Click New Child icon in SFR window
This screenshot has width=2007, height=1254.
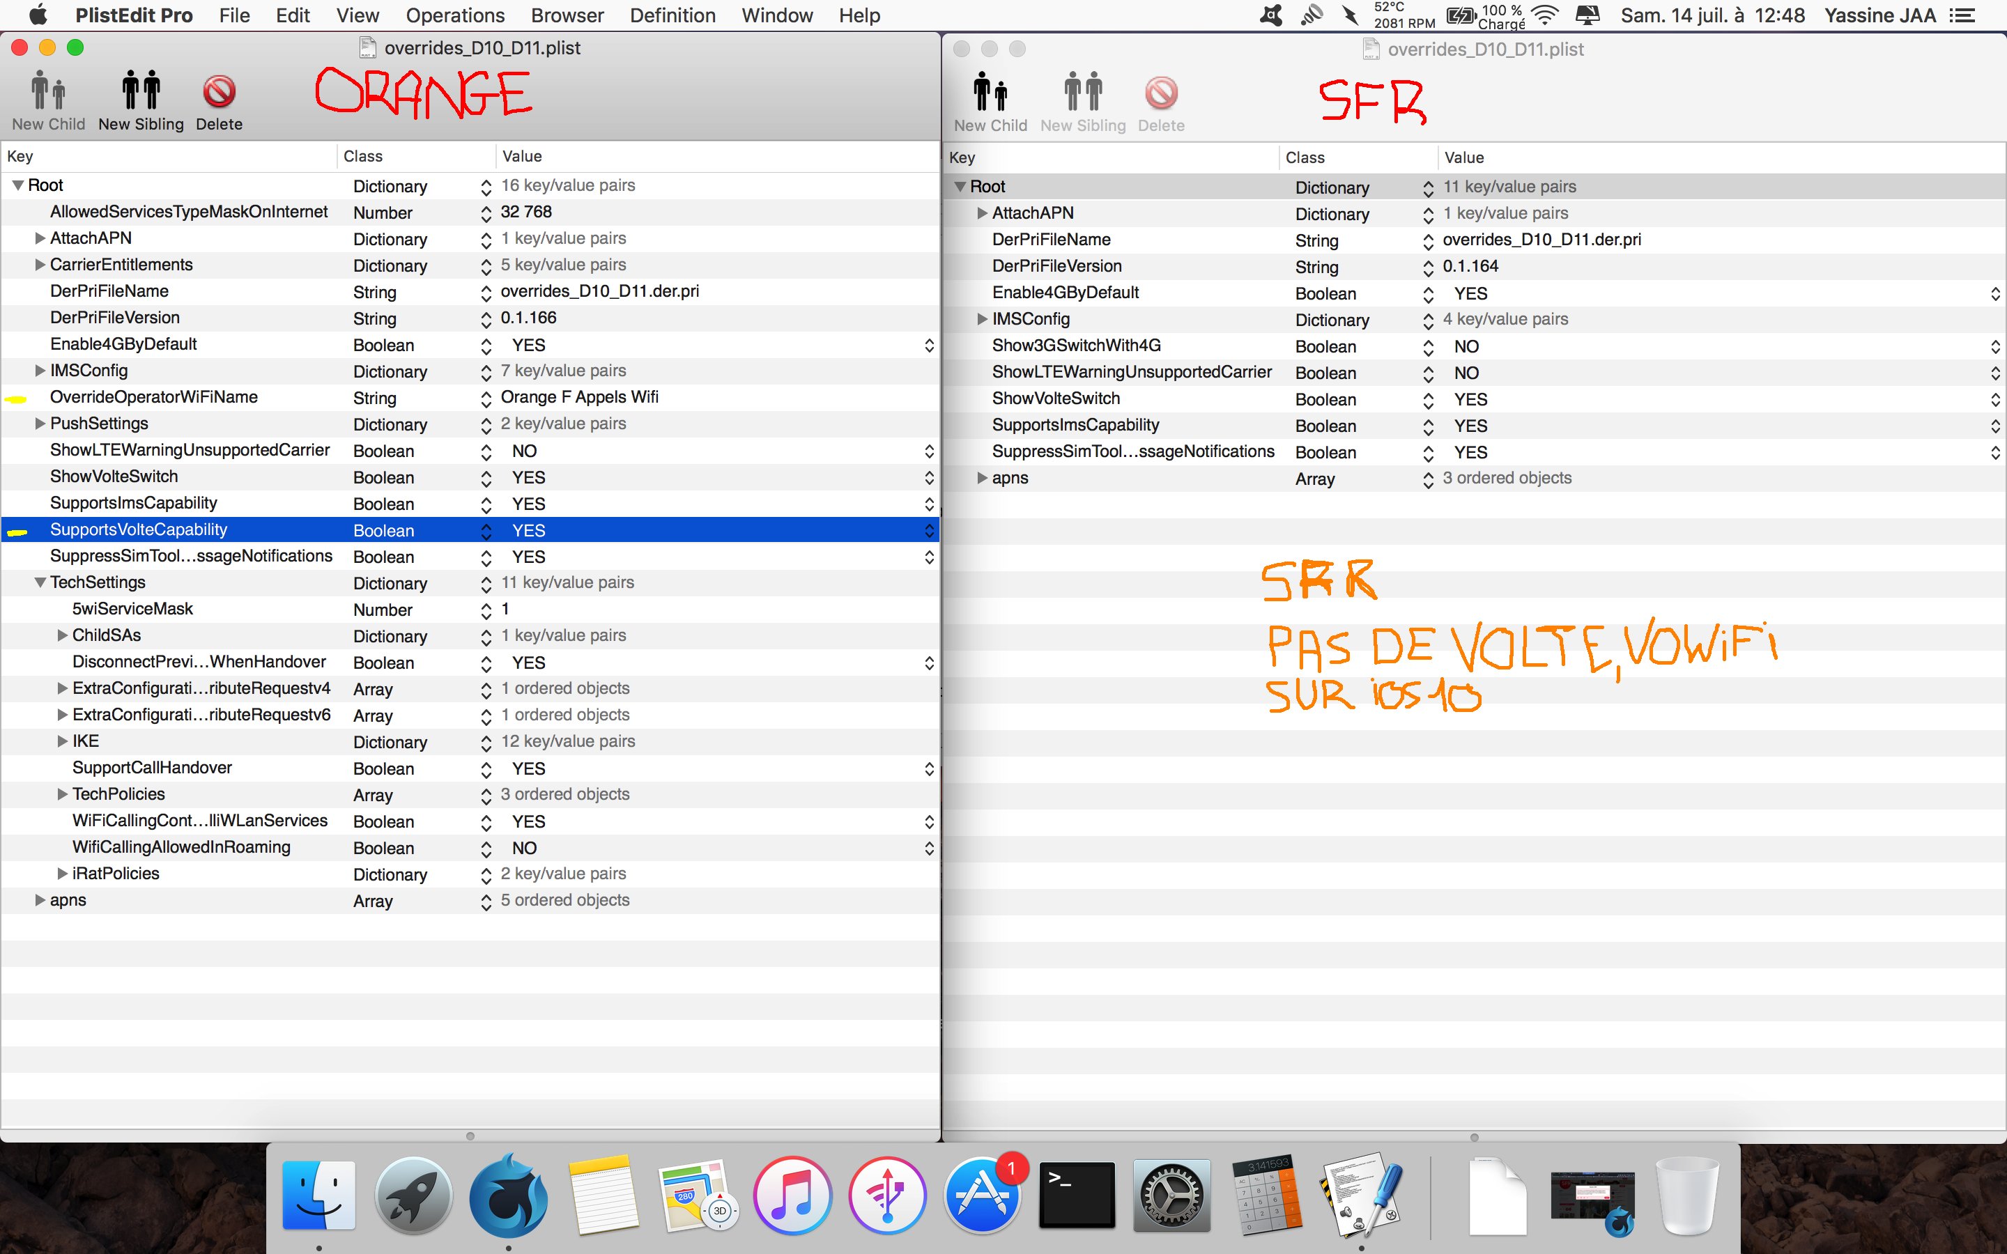click(990, 93)
